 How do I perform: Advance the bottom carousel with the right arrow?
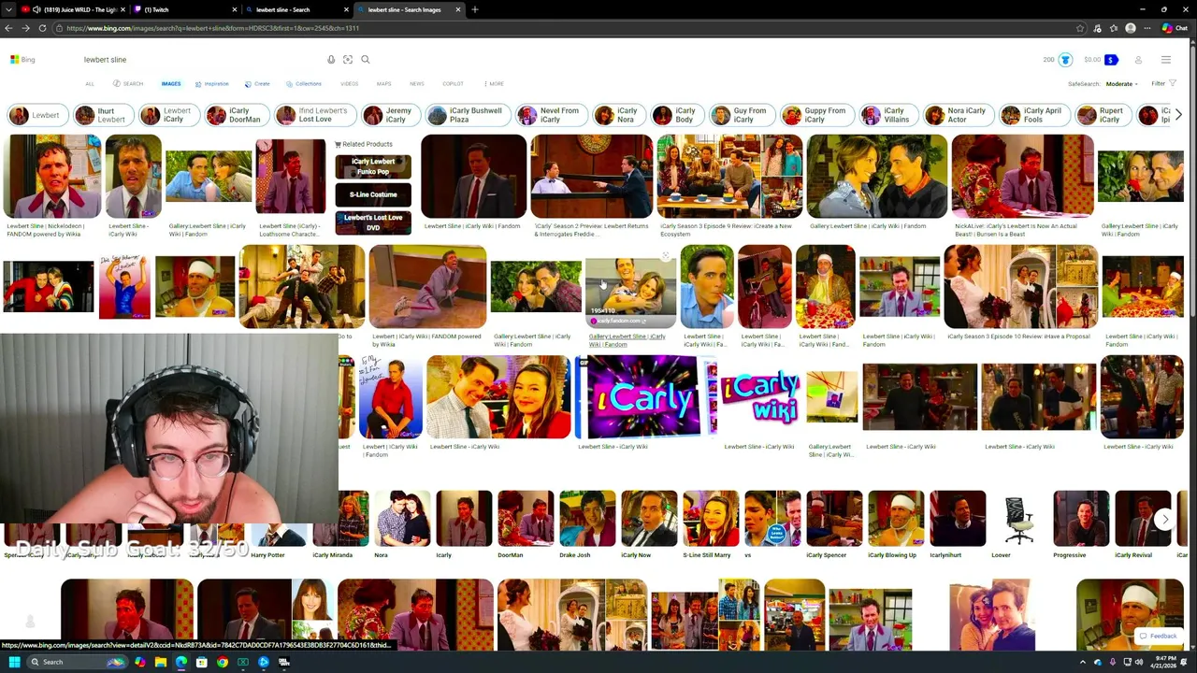pos(1165,519)
